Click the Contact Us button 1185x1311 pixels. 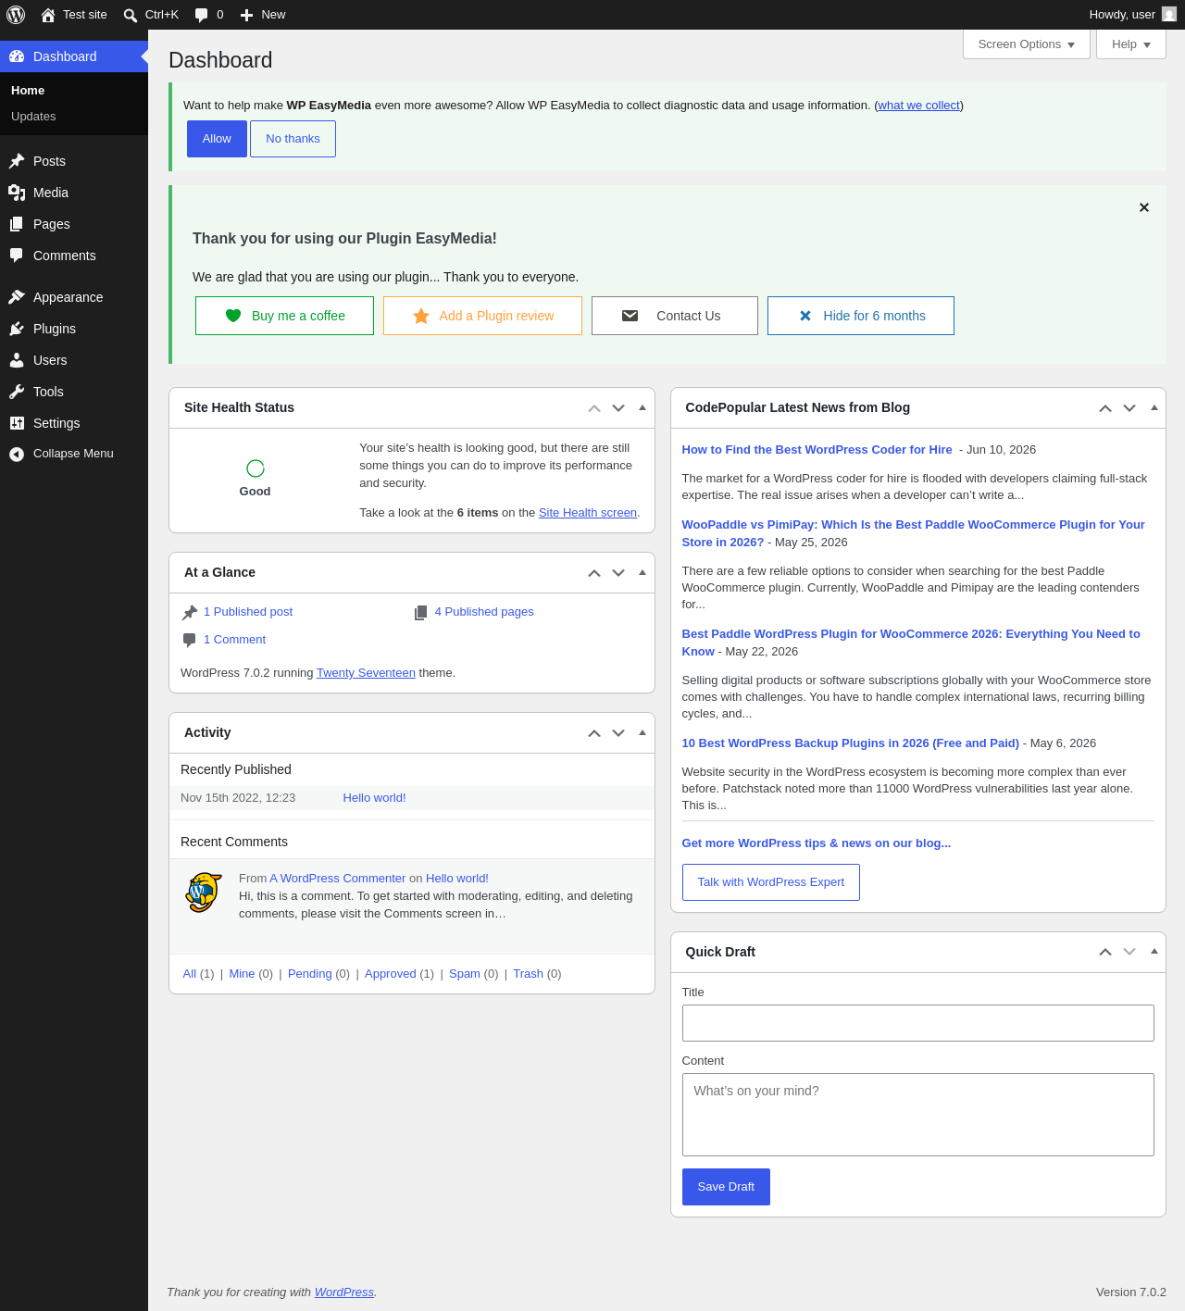point(675,316)
